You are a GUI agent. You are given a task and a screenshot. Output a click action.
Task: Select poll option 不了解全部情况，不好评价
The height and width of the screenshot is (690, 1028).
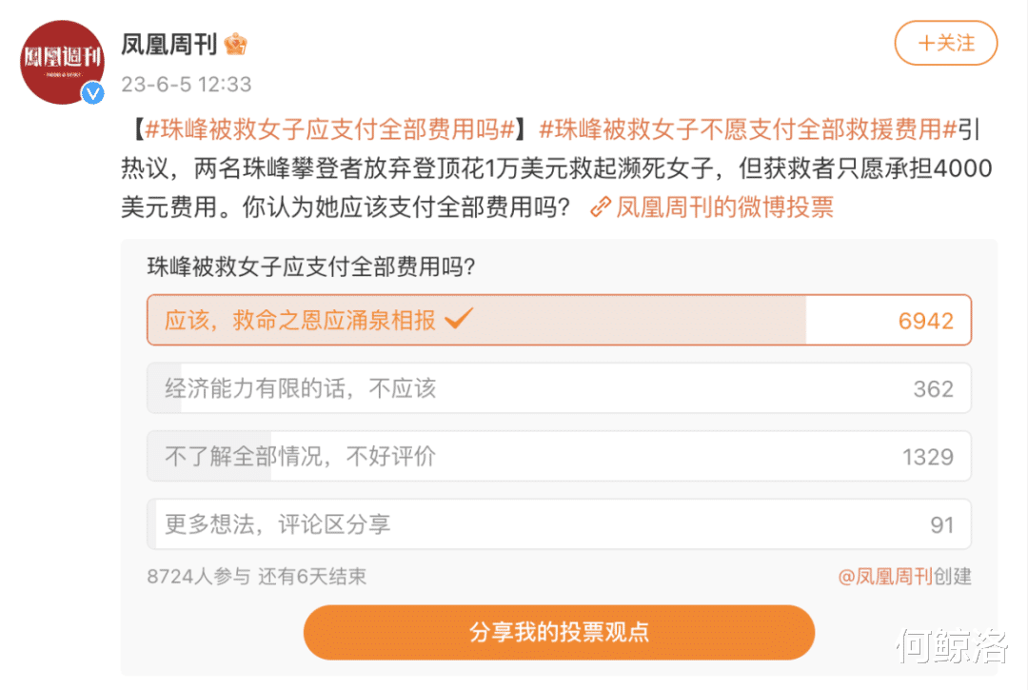coord(300,457)
